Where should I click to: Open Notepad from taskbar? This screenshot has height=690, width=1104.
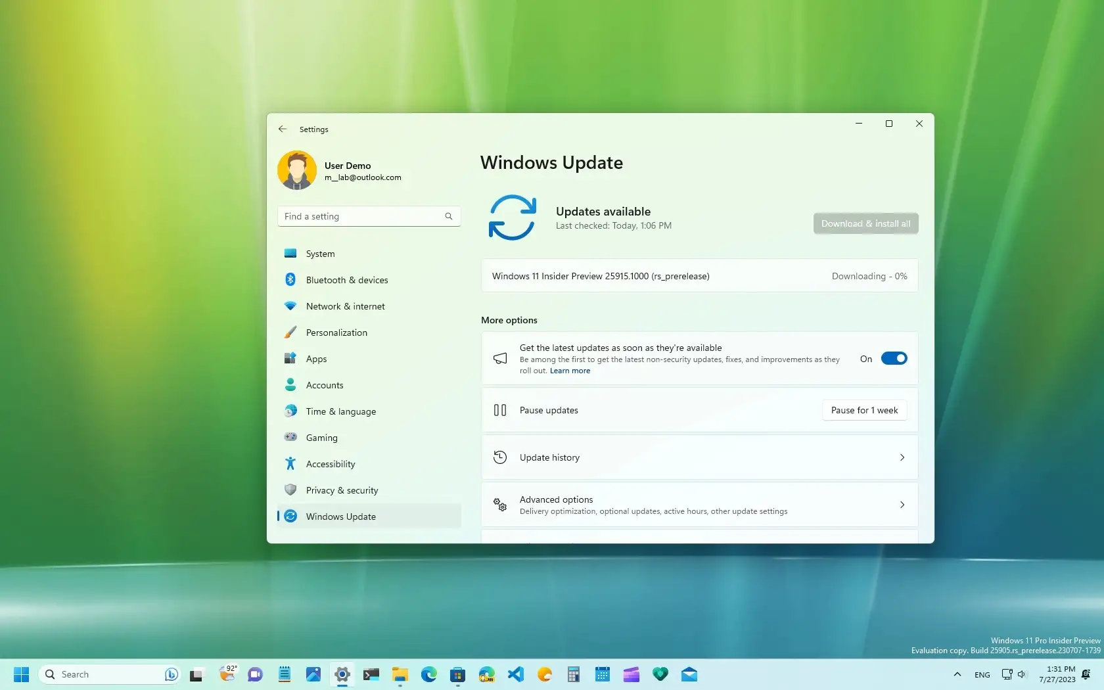point(285,674)
